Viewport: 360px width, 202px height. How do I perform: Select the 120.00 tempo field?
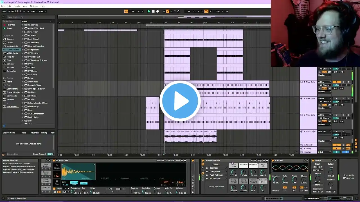[x=11, y=11]
